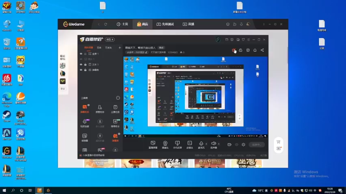Edit the stream category pencil icon
Viewport: 346px width, 194px height.
(146, 52)
